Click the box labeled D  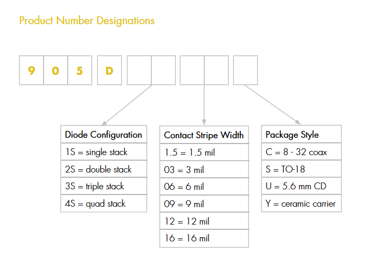(109, 70)
